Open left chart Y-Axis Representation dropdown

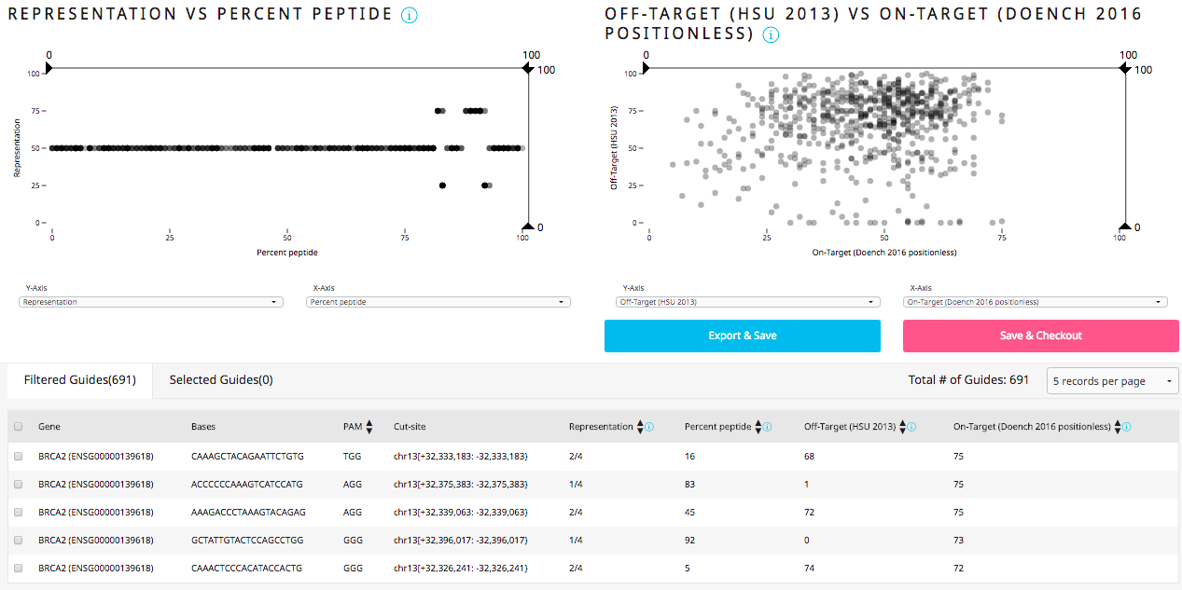pos(151,302)
